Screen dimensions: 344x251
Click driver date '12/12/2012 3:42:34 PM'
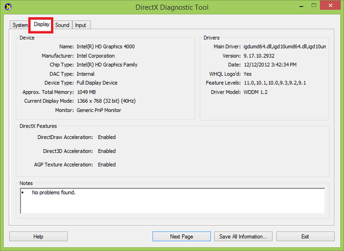click(270, 65)
